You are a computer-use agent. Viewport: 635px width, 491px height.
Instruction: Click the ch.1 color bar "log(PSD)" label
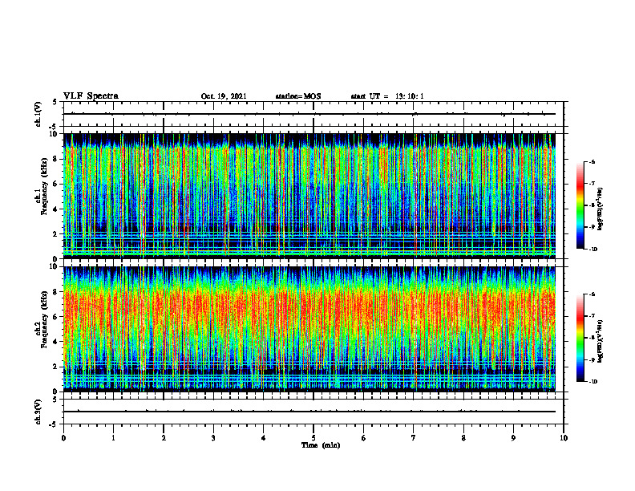[601, 209]
